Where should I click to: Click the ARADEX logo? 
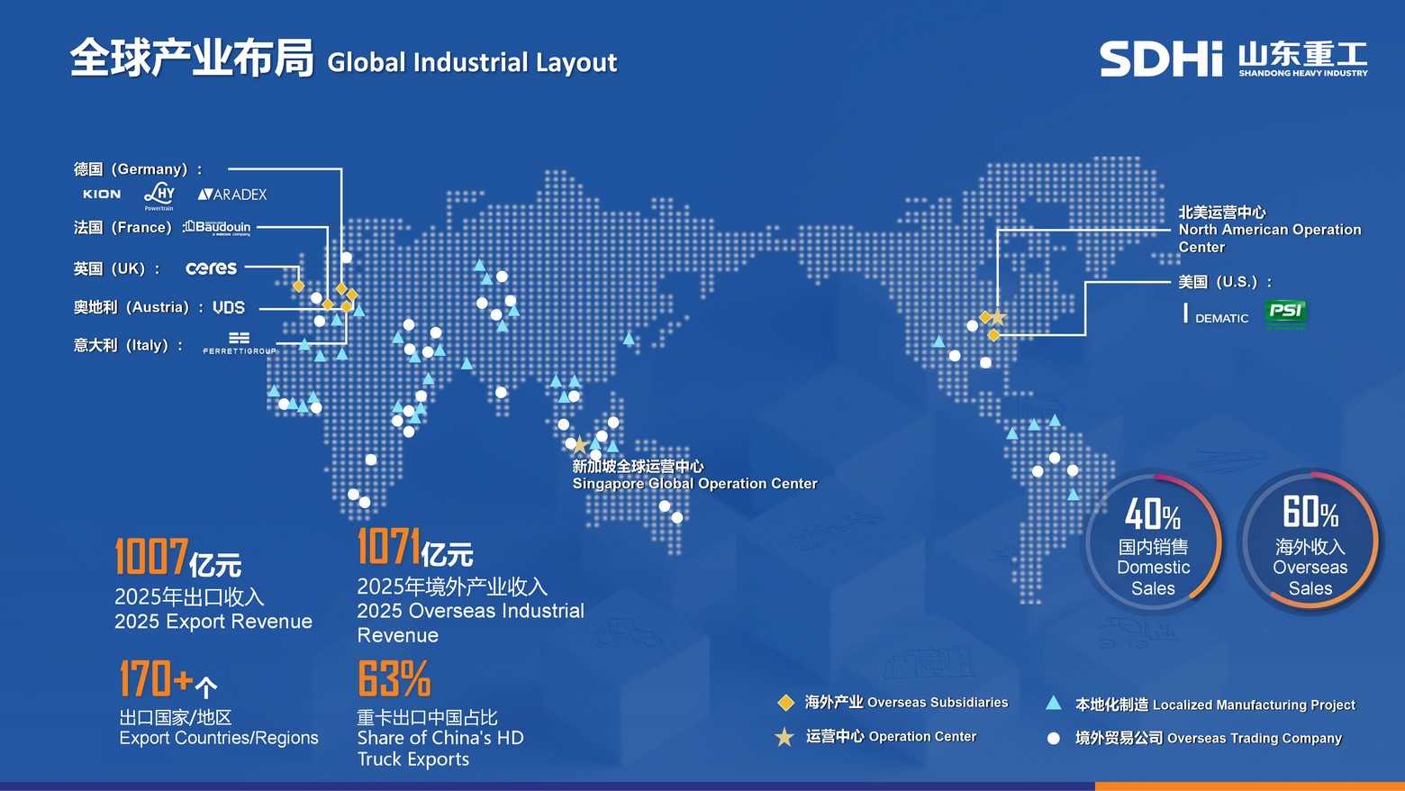[232, 194]
